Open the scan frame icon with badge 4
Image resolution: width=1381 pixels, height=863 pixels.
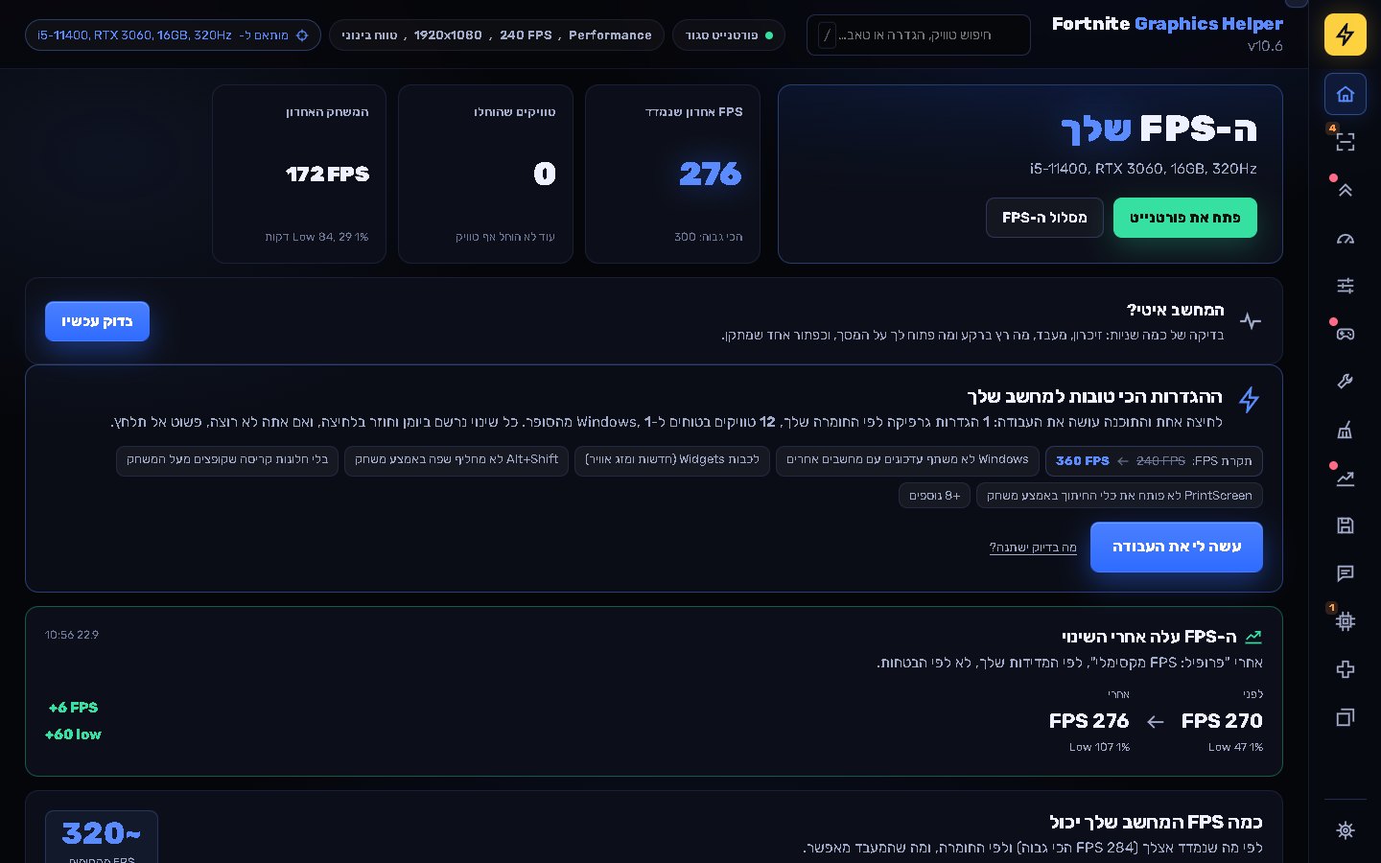[x=1346, y=142]
